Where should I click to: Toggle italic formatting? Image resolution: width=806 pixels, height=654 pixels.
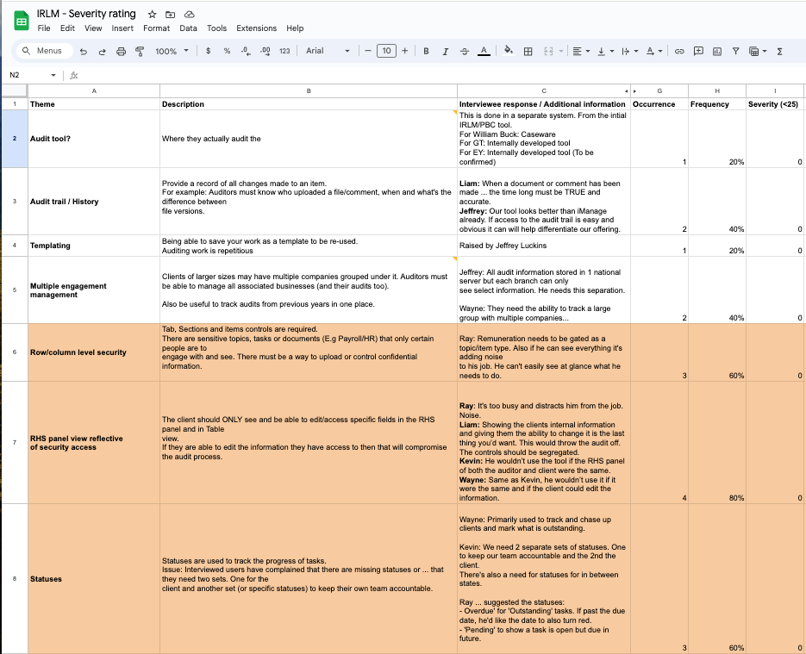click(x=445, y=51)
